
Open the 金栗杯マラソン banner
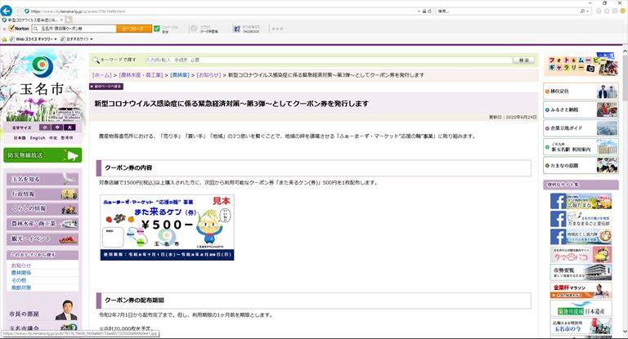coord(581,290)
